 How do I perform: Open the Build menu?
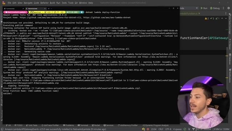52,3
